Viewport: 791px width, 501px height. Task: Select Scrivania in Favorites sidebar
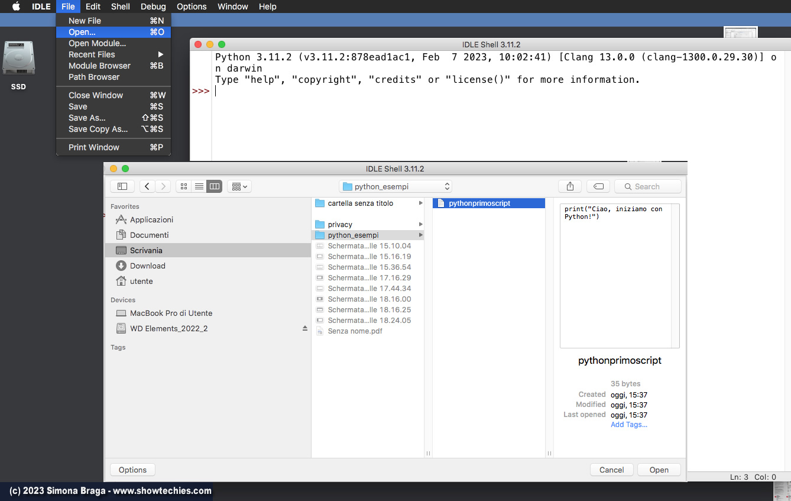point(208,250)
